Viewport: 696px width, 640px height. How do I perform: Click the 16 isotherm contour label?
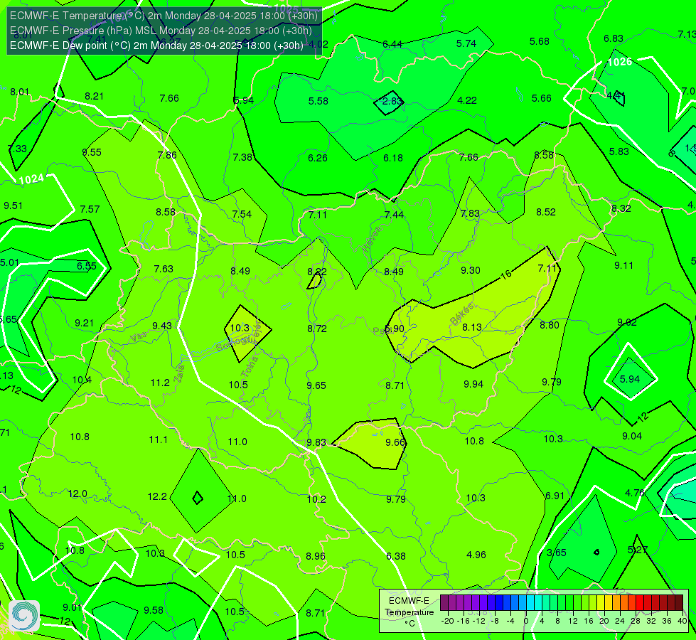click(x=505, y=275)
